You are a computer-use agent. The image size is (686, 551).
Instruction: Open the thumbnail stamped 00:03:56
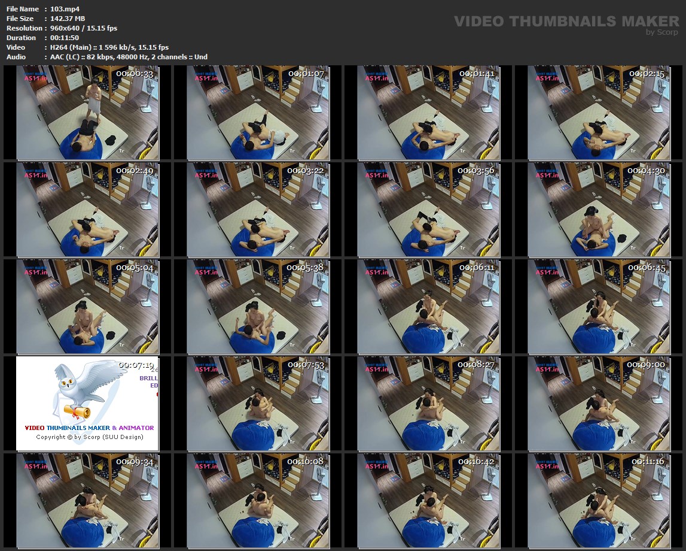tap(428, 210)
